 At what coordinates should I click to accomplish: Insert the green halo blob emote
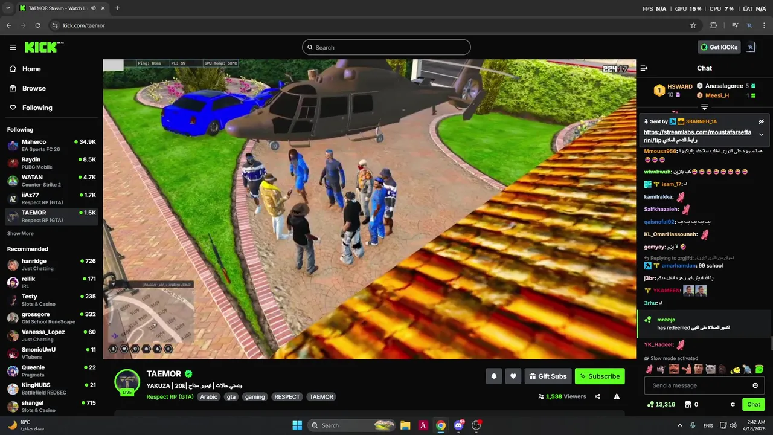(760, 369)
